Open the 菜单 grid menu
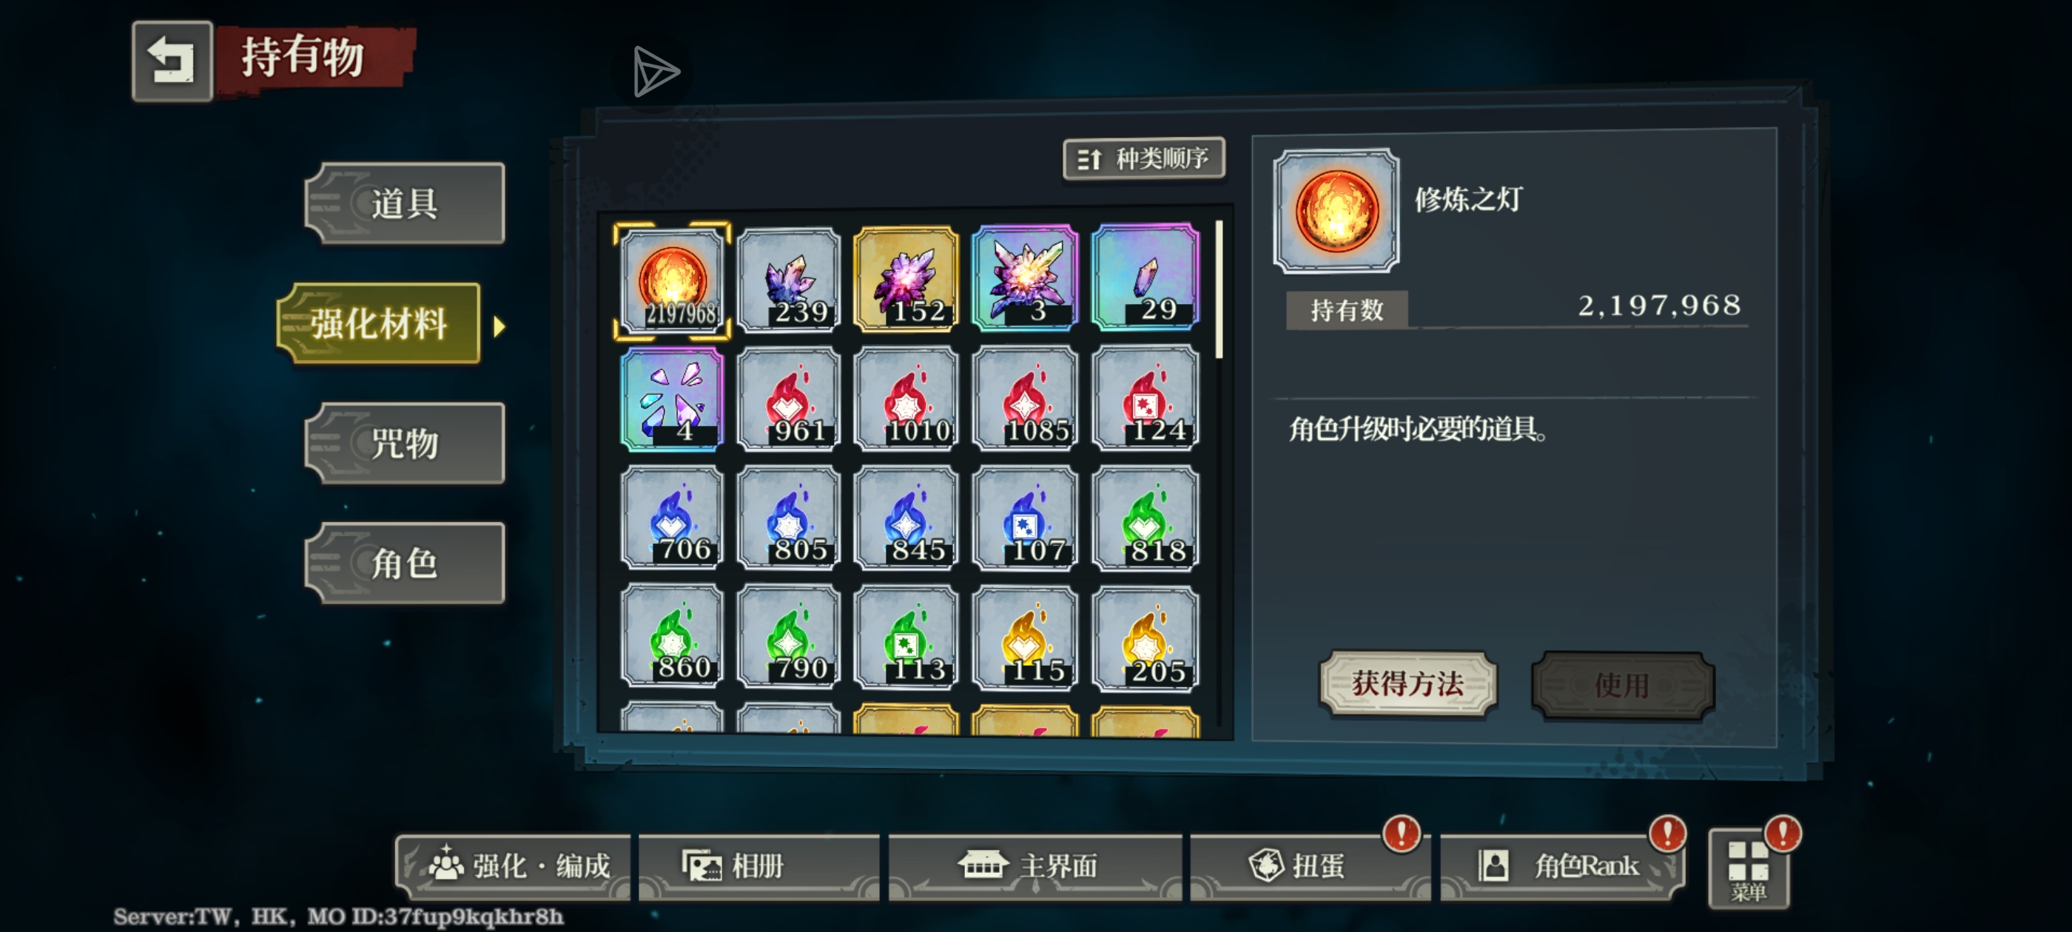Viewport: 2072px width, 932px height. pyautogui.click(x=1749, y=870)
